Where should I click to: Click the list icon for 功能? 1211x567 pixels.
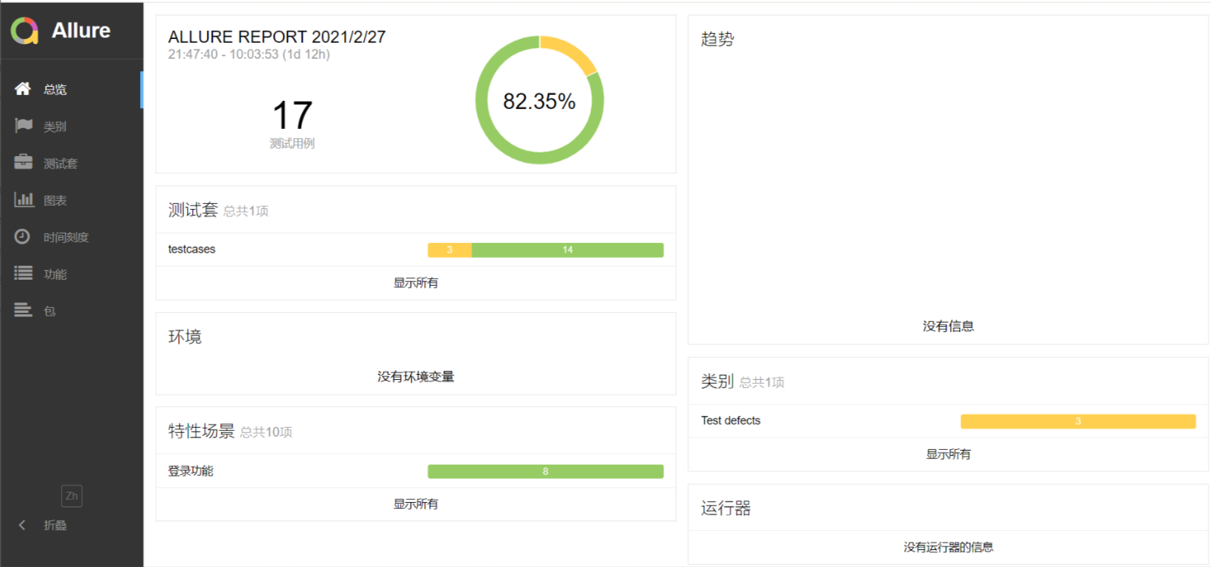(x=24, y=273)
